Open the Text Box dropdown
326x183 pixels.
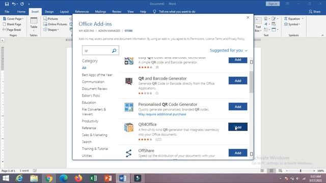(258, 25)
